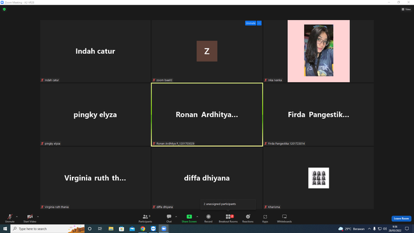Viewport: 414px width, 233px height.
Task: Click the Leave Room button
Action: coord(401,219)
